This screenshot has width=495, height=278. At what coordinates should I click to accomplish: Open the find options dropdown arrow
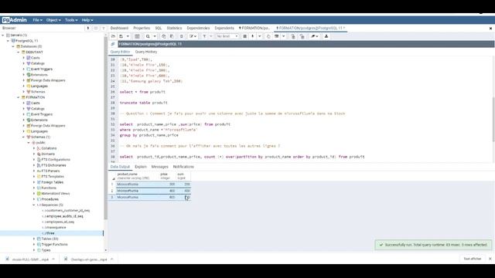[155, 36]
